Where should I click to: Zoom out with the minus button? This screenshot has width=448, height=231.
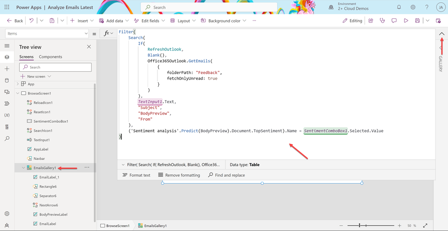[x=341, y=226]
